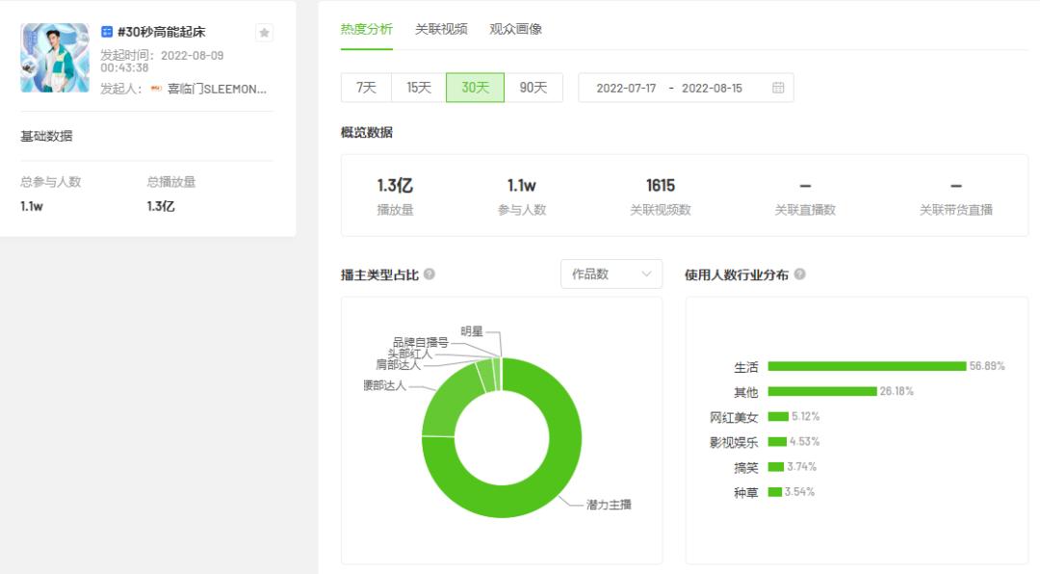Click the topic cover thumbnail image
The height and width of the screenshot is (574, 1040).
coord(55,56)
